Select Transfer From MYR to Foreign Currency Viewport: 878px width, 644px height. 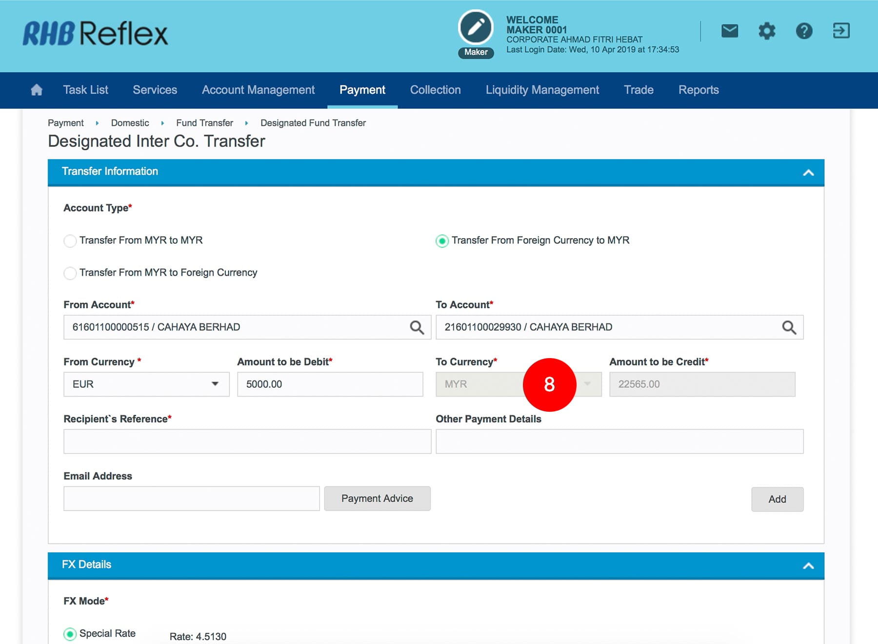70,273
